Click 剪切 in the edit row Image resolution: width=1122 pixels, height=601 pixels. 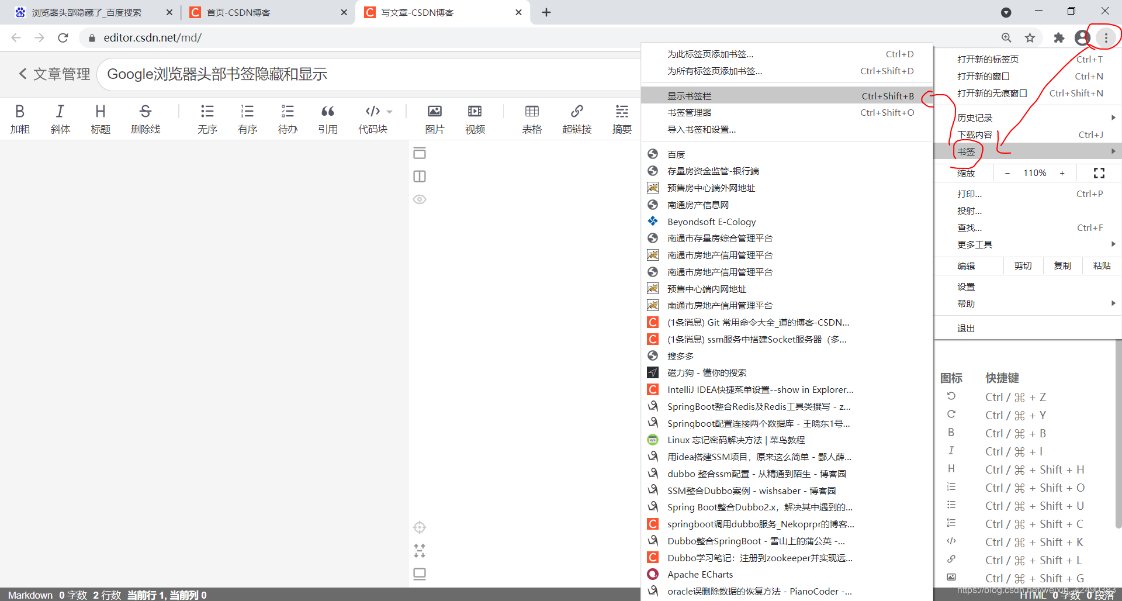(1023, 266)
